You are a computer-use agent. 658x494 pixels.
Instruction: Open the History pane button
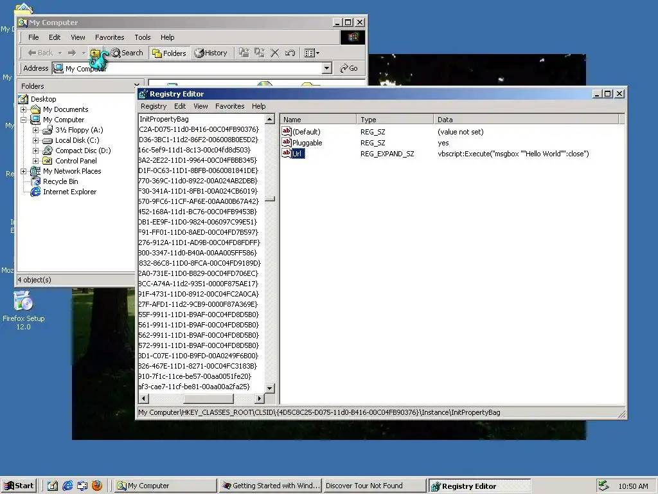211,53
